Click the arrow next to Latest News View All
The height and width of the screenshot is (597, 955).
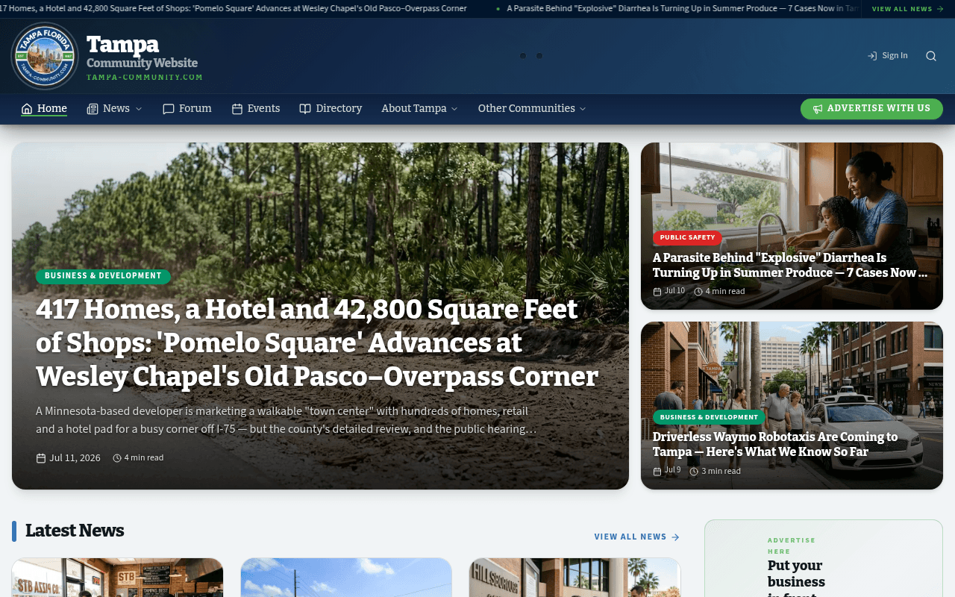point(675,537)
